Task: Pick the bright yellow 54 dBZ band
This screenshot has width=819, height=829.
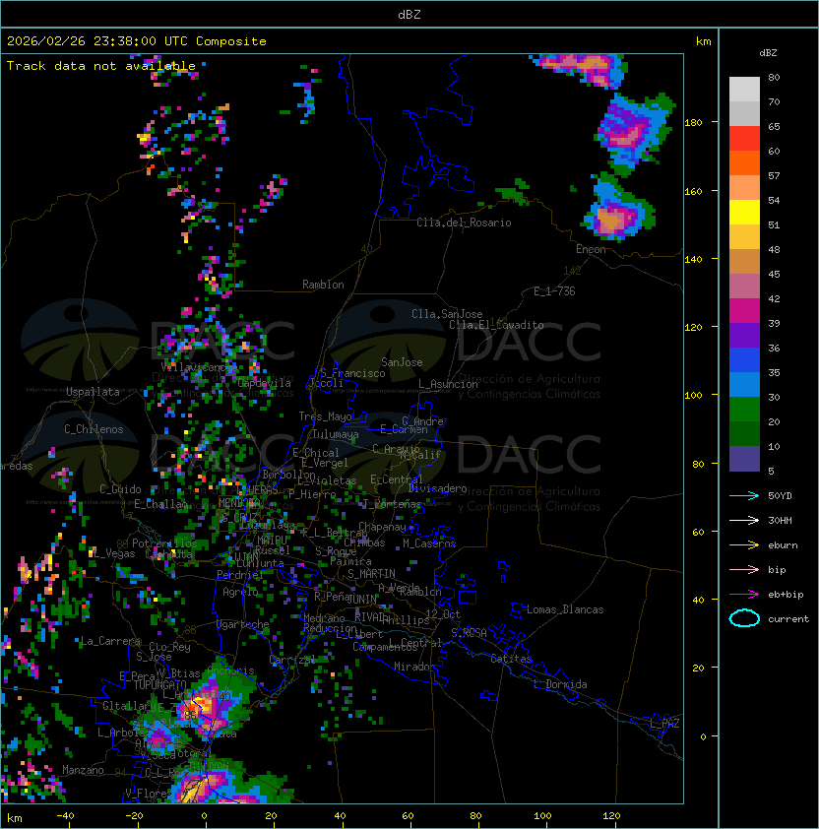Action: click(x=744, y=212)
